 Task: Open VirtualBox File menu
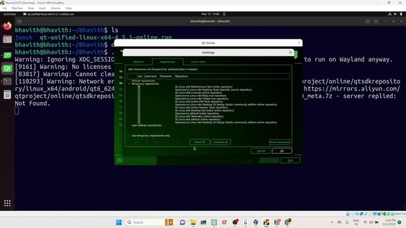click(x=4, y=8)
